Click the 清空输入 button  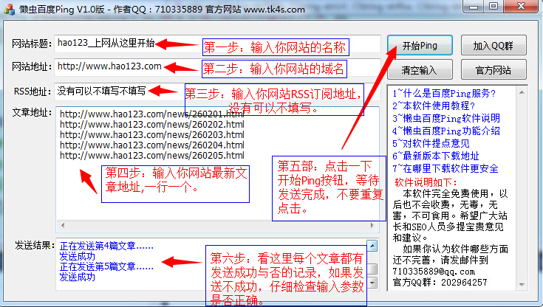(420, 70)
